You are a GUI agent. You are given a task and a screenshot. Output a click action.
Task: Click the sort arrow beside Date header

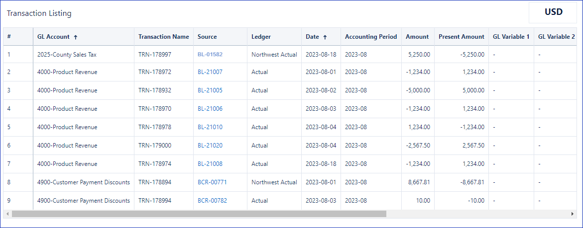[325, 37]
